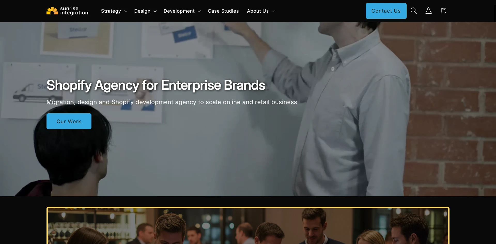Screen dimensions: 496x244
Task: Expand the Development dropdown chevron
Action: coord(199,11)
